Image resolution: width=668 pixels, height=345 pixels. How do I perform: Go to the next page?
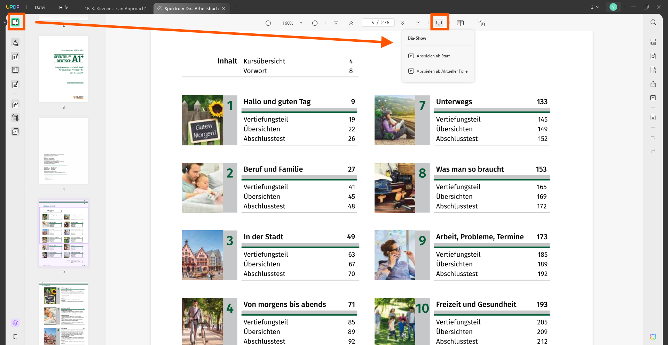coord(402,23)
